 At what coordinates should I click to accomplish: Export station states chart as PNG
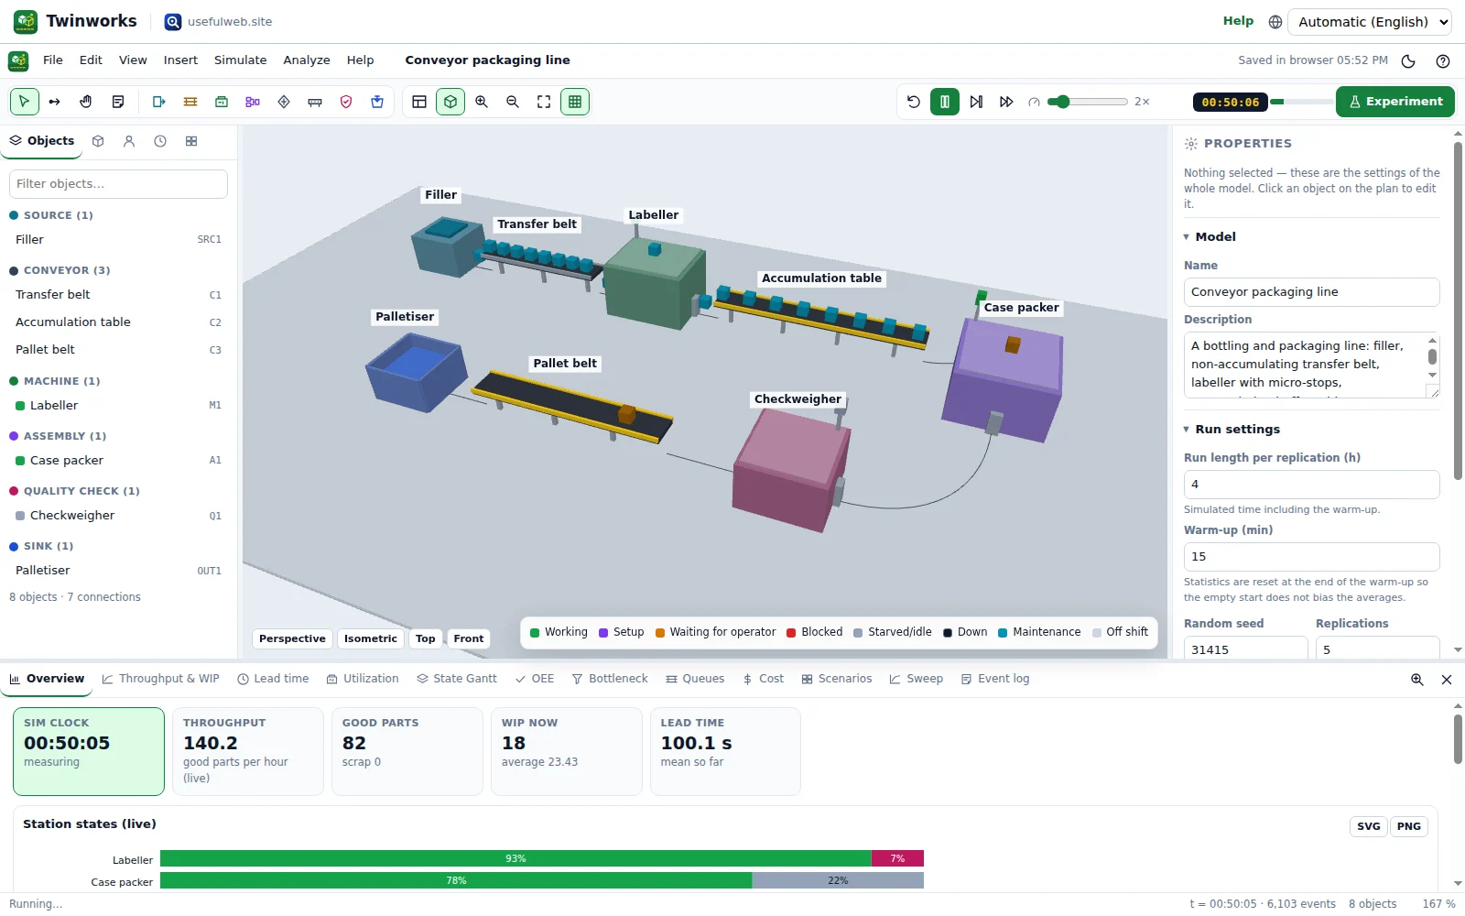coord(1409,826)
